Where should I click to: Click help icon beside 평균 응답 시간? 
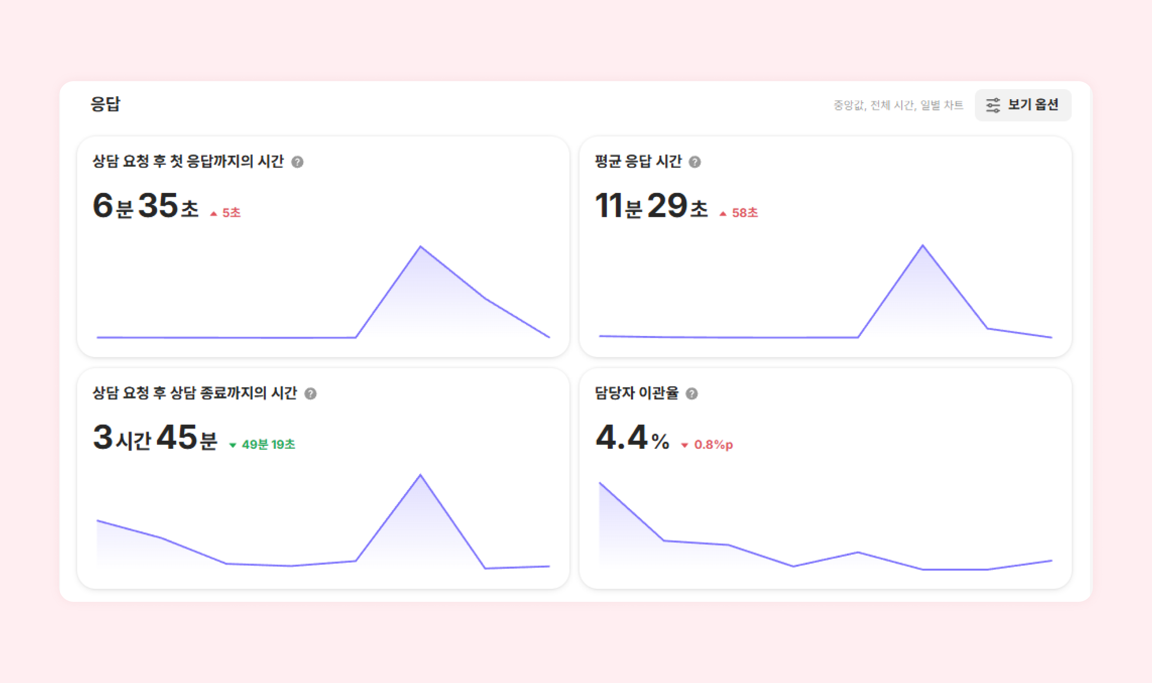tap(695, 162)
